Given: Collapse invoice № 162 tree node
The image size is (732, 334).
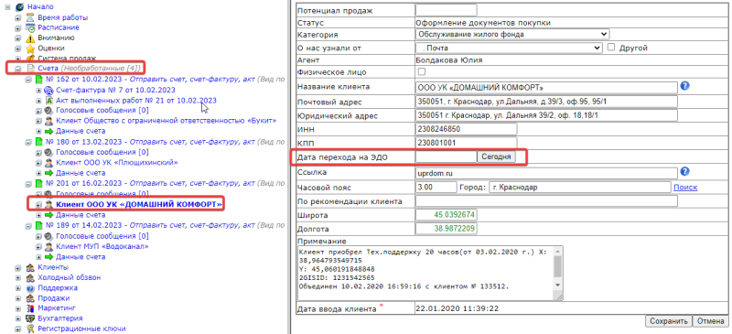Looking at the screenshot, I should [x=28, y=80].
